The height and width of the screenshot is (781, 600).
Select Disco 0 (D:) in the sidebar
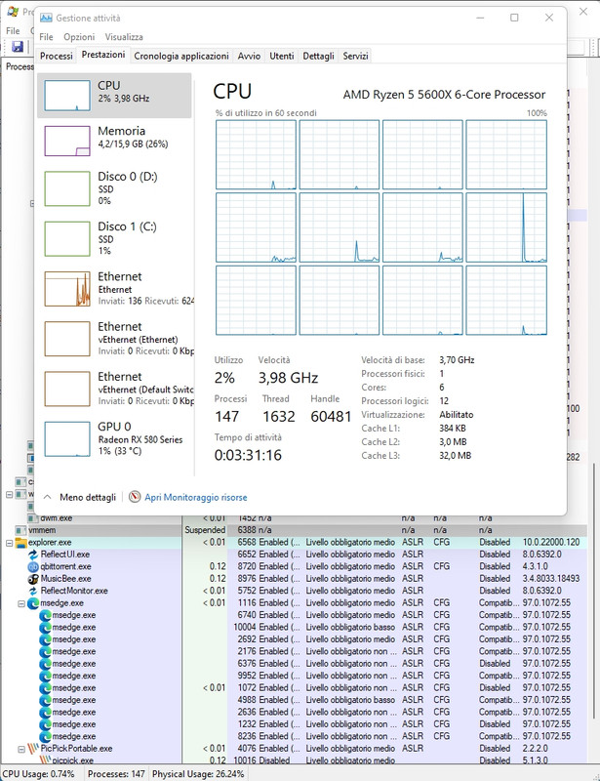pos(114,188)
